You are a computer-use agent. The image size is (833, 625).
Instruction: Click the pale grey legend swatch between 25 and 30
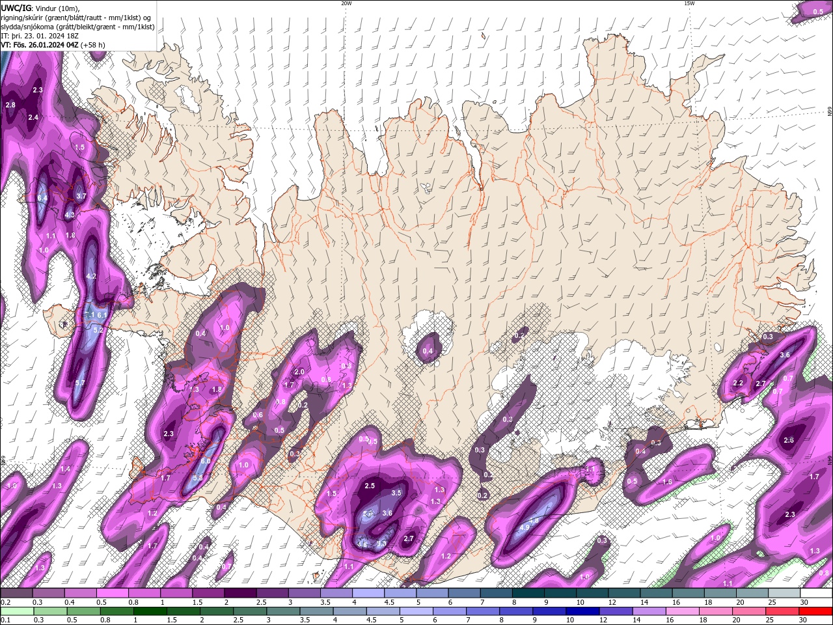coord(785,593)
